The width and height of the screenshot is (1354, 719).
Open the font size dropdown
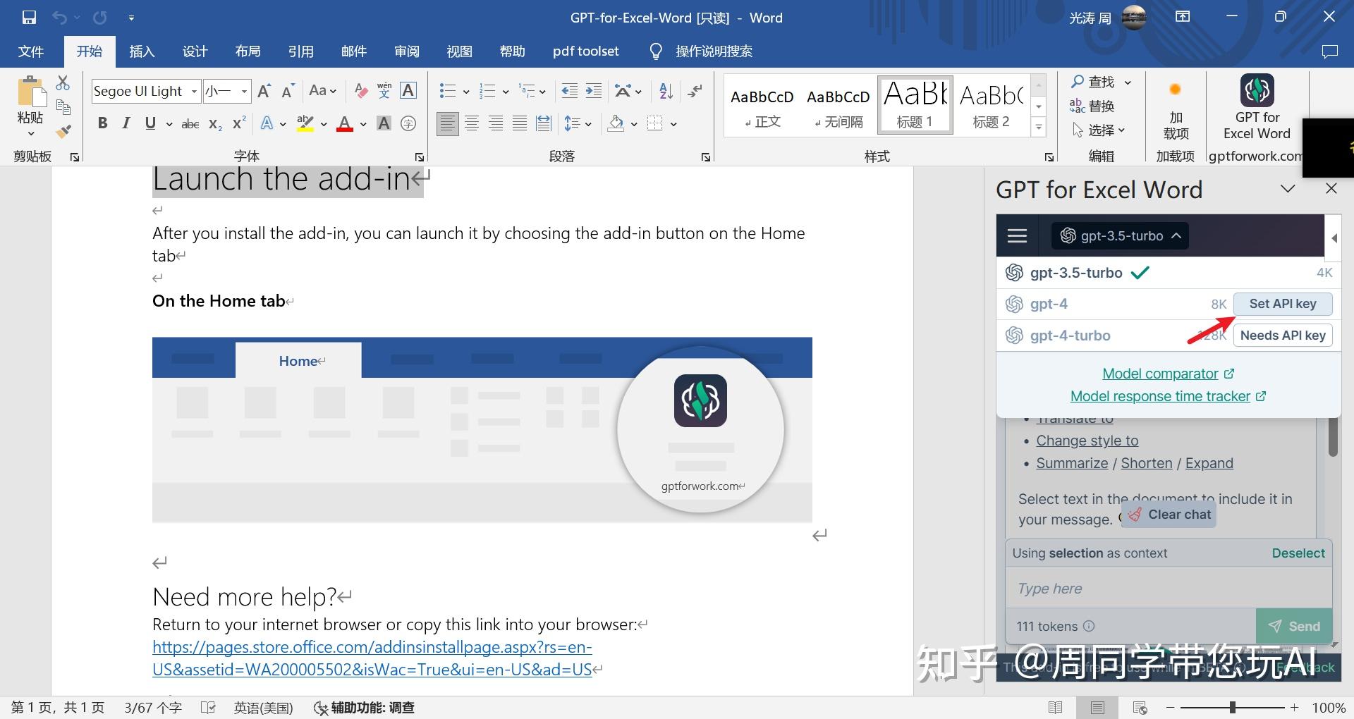[244, 91]
